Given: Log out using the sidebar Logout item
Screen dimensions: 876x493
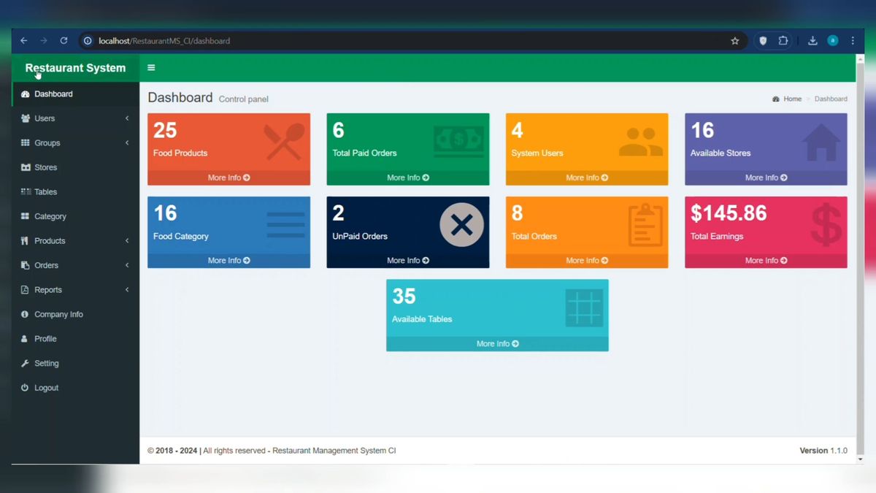Looking at the screenshot, I should [x=46, y=388].
